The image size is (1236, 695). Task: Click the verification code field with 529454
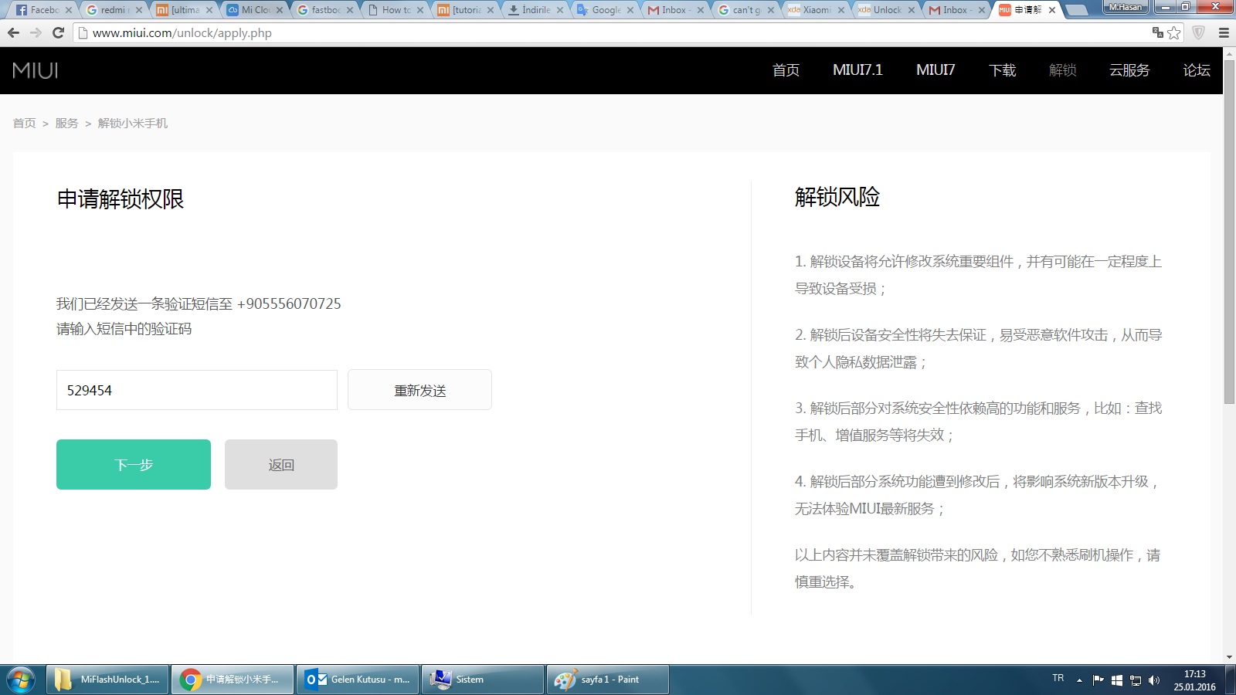tap(197, 390)
